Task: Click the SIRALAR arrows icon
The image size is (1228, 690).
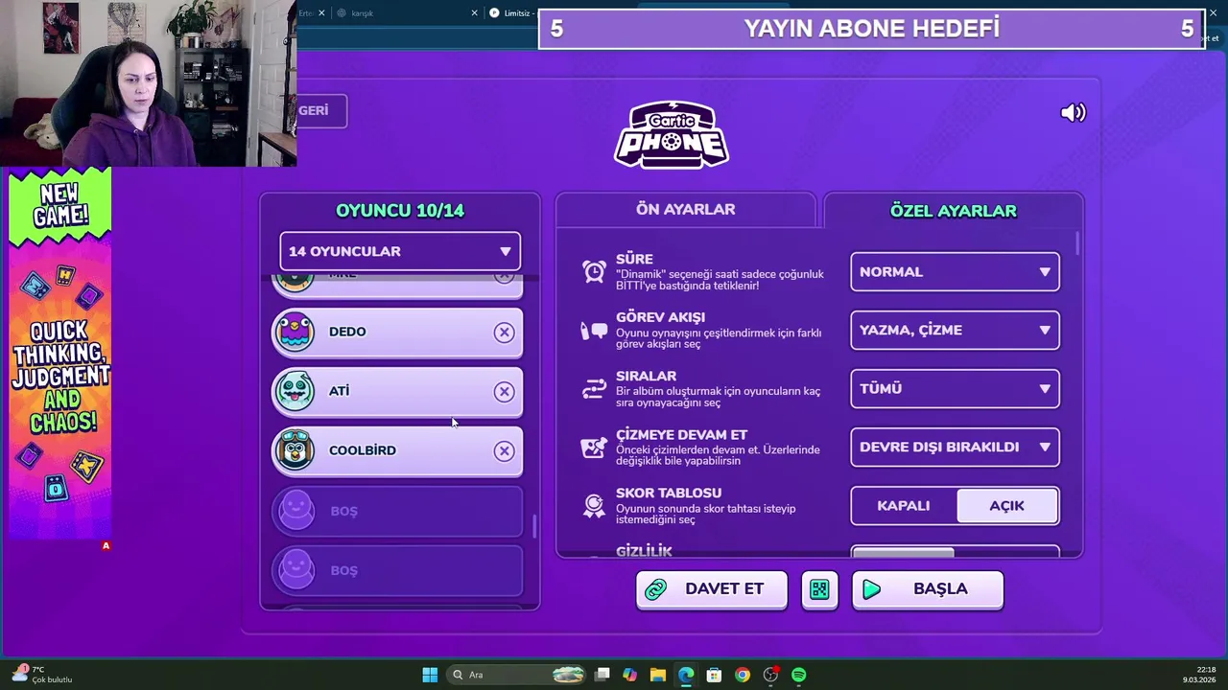Action: (594, 389)
